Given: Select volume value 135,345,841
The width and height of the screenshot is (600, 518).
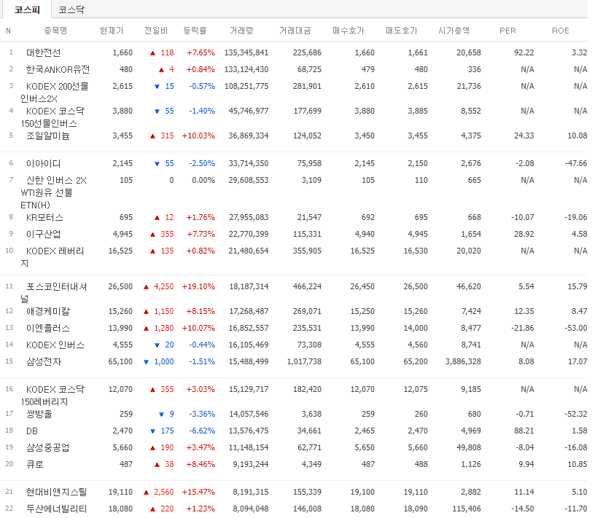Looking at the screenshot, I should pos(246,52).
